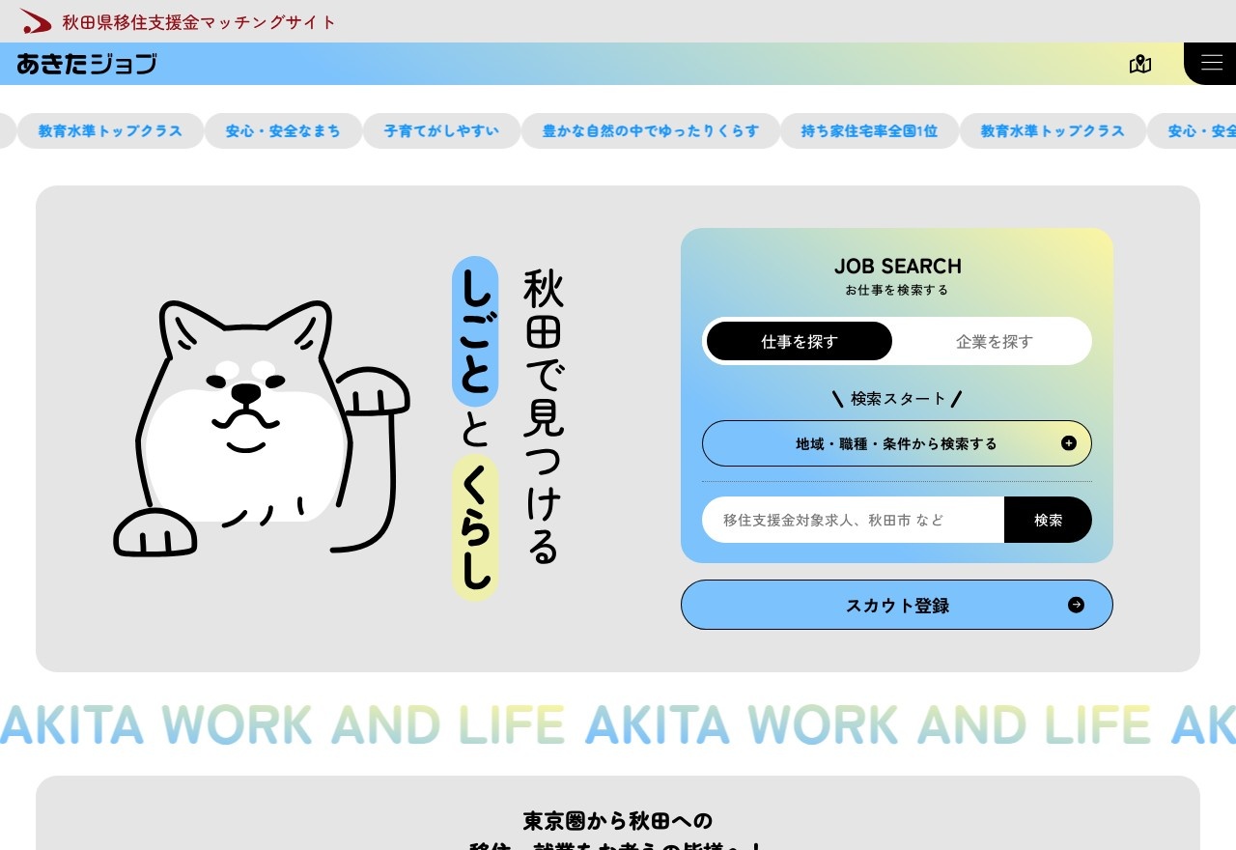Click the map icon in header

click(x=1139, y=65)
